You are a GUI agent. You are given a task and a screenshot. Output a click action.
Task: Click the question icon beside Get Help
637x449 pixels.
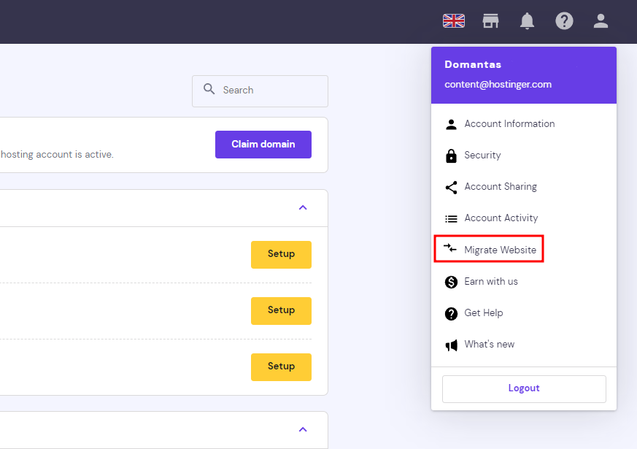coord(451,313)
